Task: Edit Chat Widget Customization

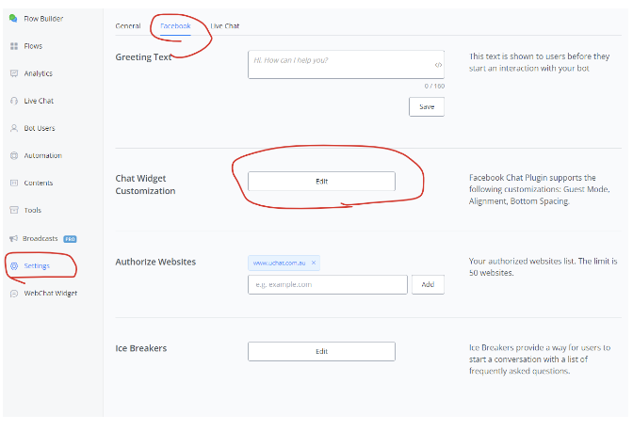Action: click(x=322, y=182)
